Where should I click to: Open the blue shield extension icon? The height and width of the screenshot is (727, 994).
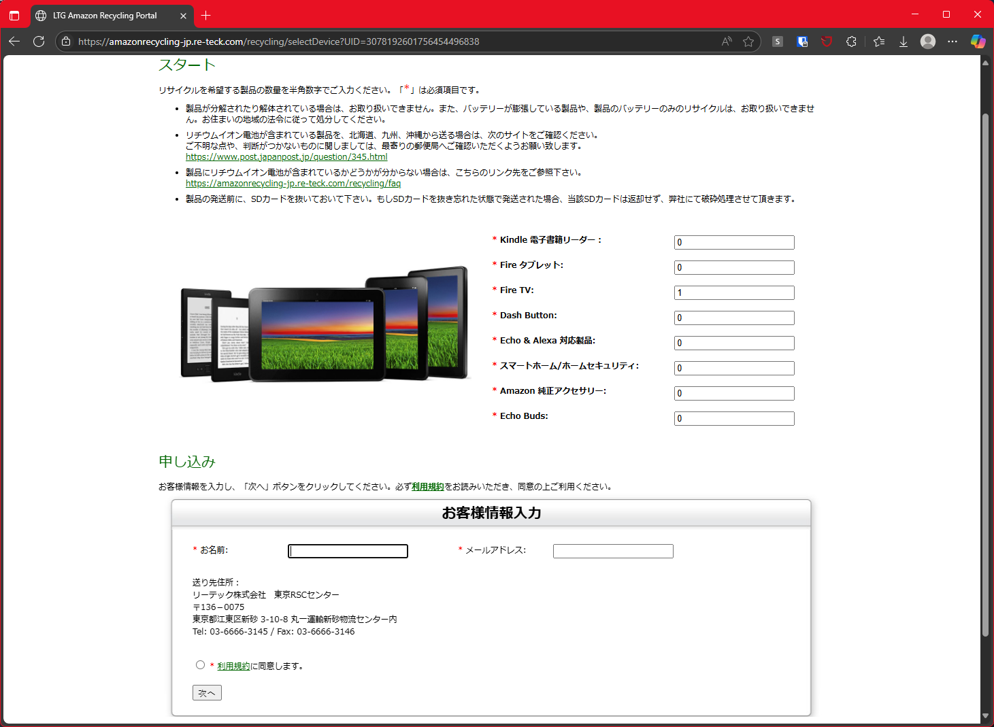pos(802,41)
